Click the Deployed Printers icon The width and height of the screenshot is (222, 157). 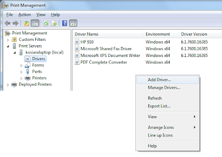[x=14, y=84]
